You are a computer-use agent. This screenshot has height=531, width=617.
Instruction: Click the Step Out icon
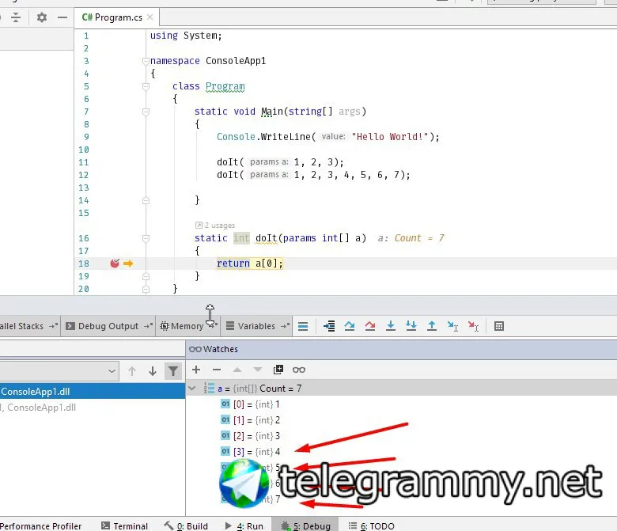432,326
